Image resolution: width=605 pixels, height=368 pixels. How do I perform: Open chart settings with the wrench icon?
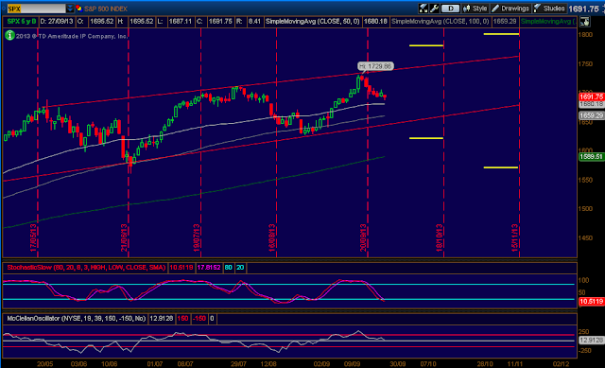tap(434, 9)
